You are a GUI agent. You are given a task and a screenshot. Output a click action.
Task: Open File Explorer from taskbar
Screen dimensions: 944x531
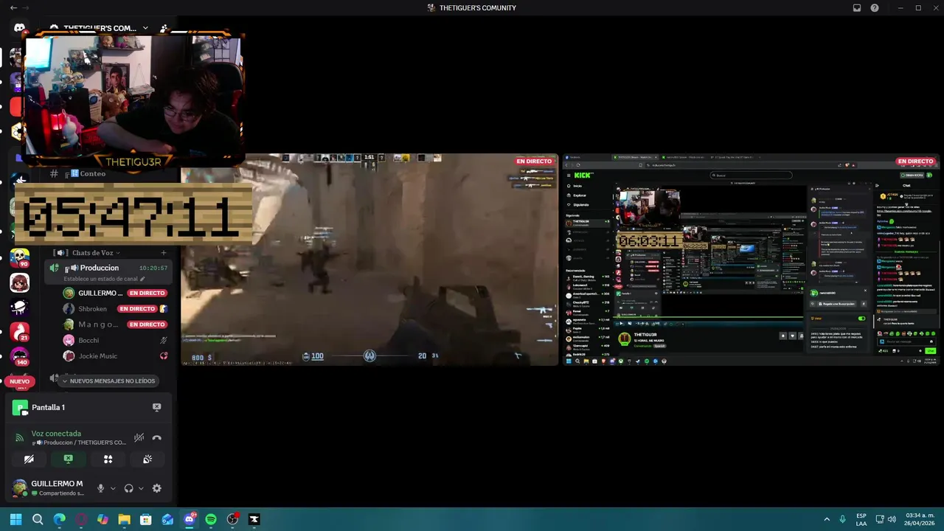(125, 519)
